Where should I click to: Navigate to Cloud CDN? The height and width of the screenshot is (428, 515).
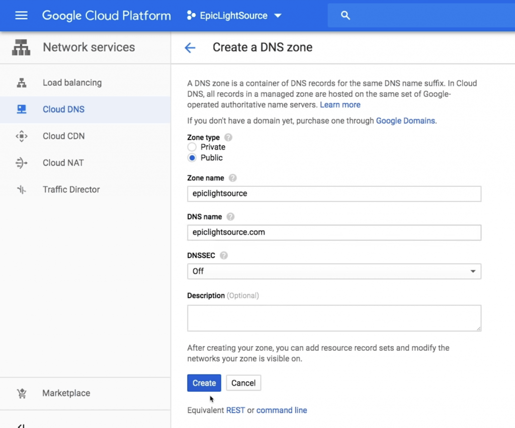(x=85, y=136)
